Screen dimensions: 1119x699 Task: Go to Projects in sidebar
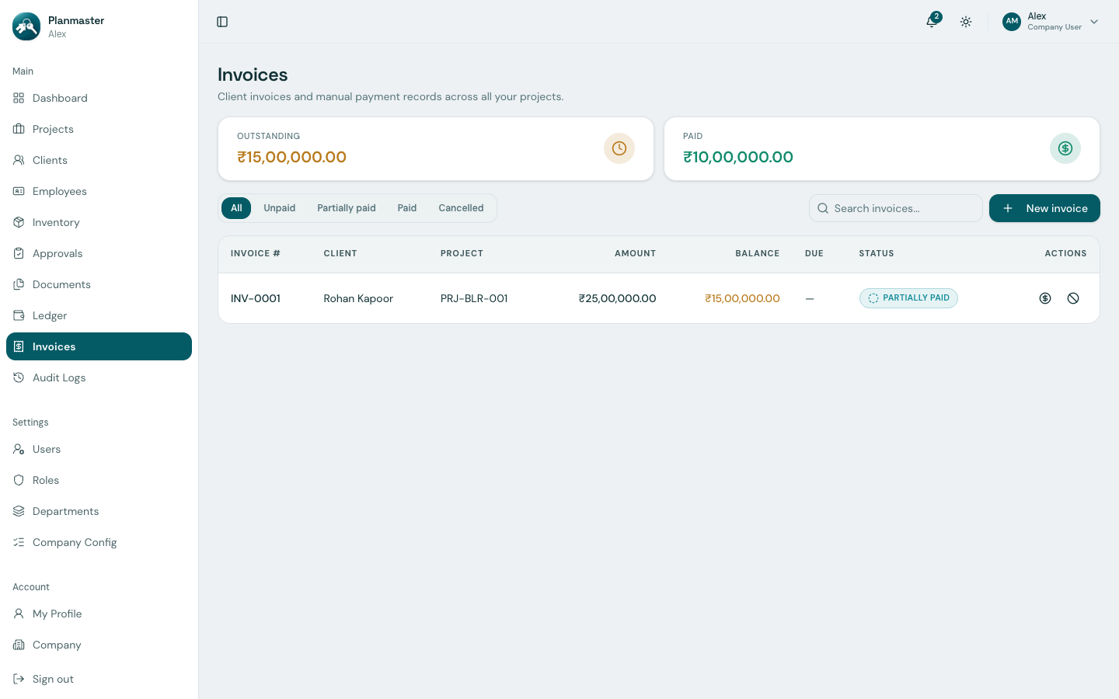99,129
